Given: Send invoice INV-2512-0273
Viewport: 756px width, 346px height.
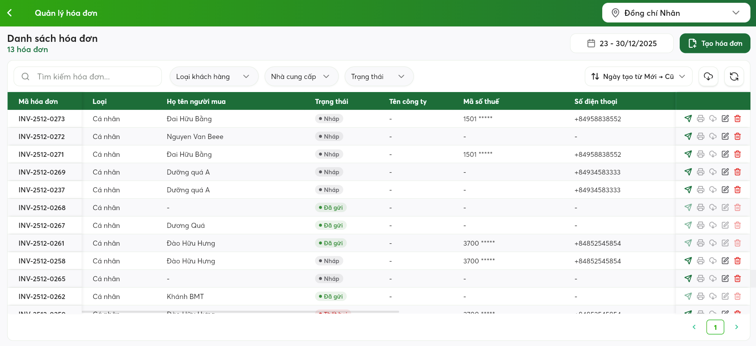Looking at the screenshot, I should pos(688,118).
